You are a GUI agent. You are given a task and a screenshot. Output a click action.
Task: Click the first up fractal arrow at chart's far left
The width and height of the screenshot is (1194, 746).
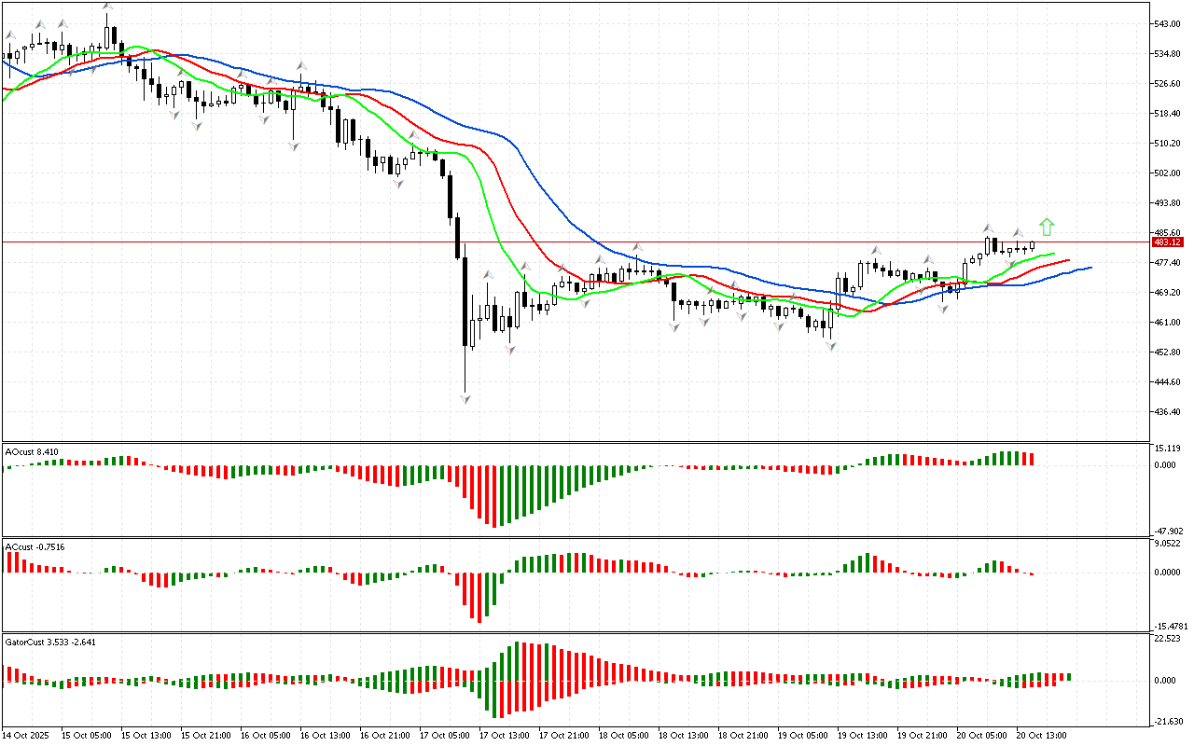(11, 35)
